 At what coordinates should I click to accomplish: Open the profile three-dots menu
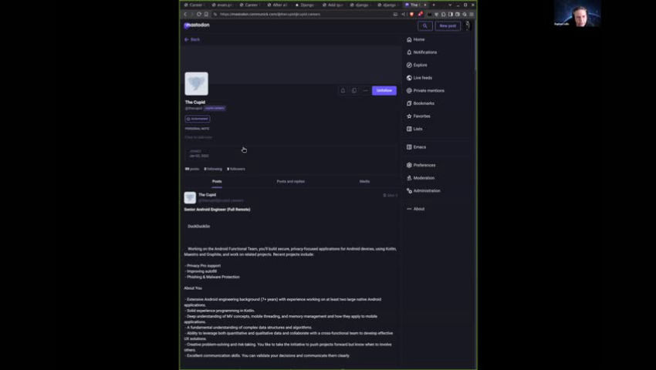pyautogui.click(x=365, y=91)
